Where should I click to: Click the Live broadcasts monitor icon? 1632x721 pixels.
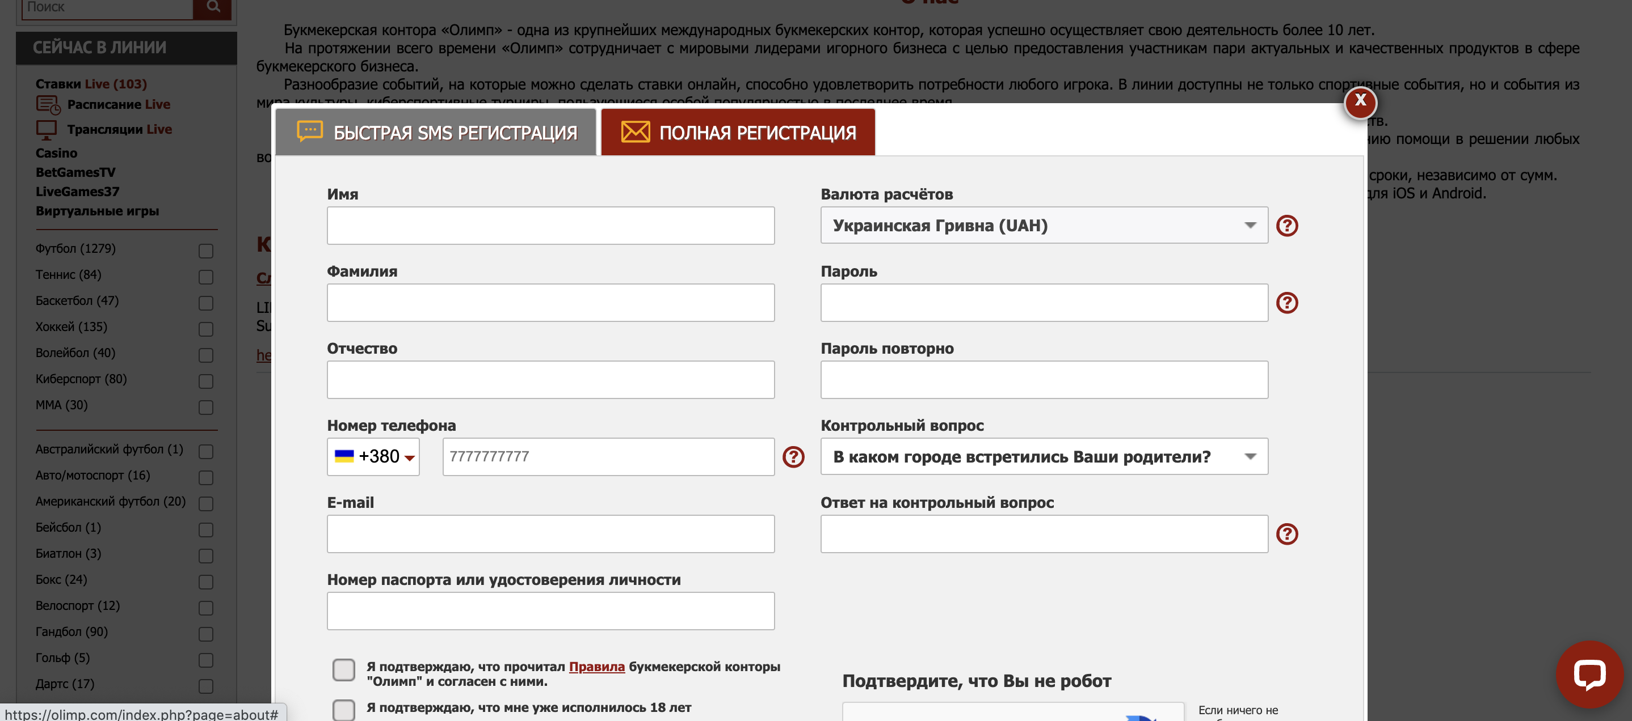click(47, 130)
